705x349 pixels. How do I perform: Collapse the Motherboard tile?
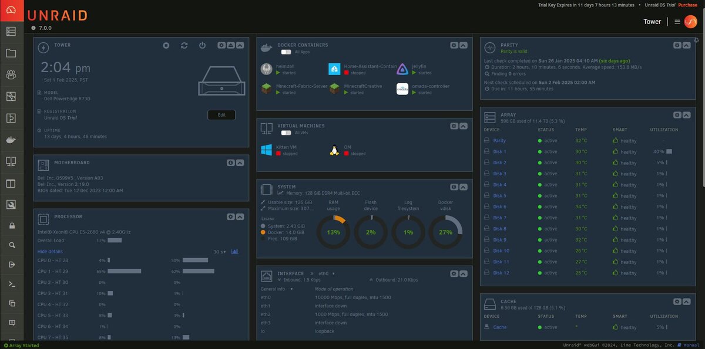point(240,163)
